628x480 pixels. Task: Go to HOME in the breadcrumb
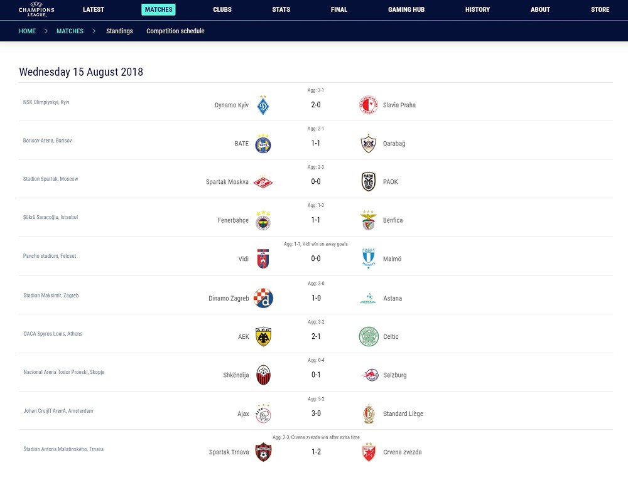click(x=27, y=31)
